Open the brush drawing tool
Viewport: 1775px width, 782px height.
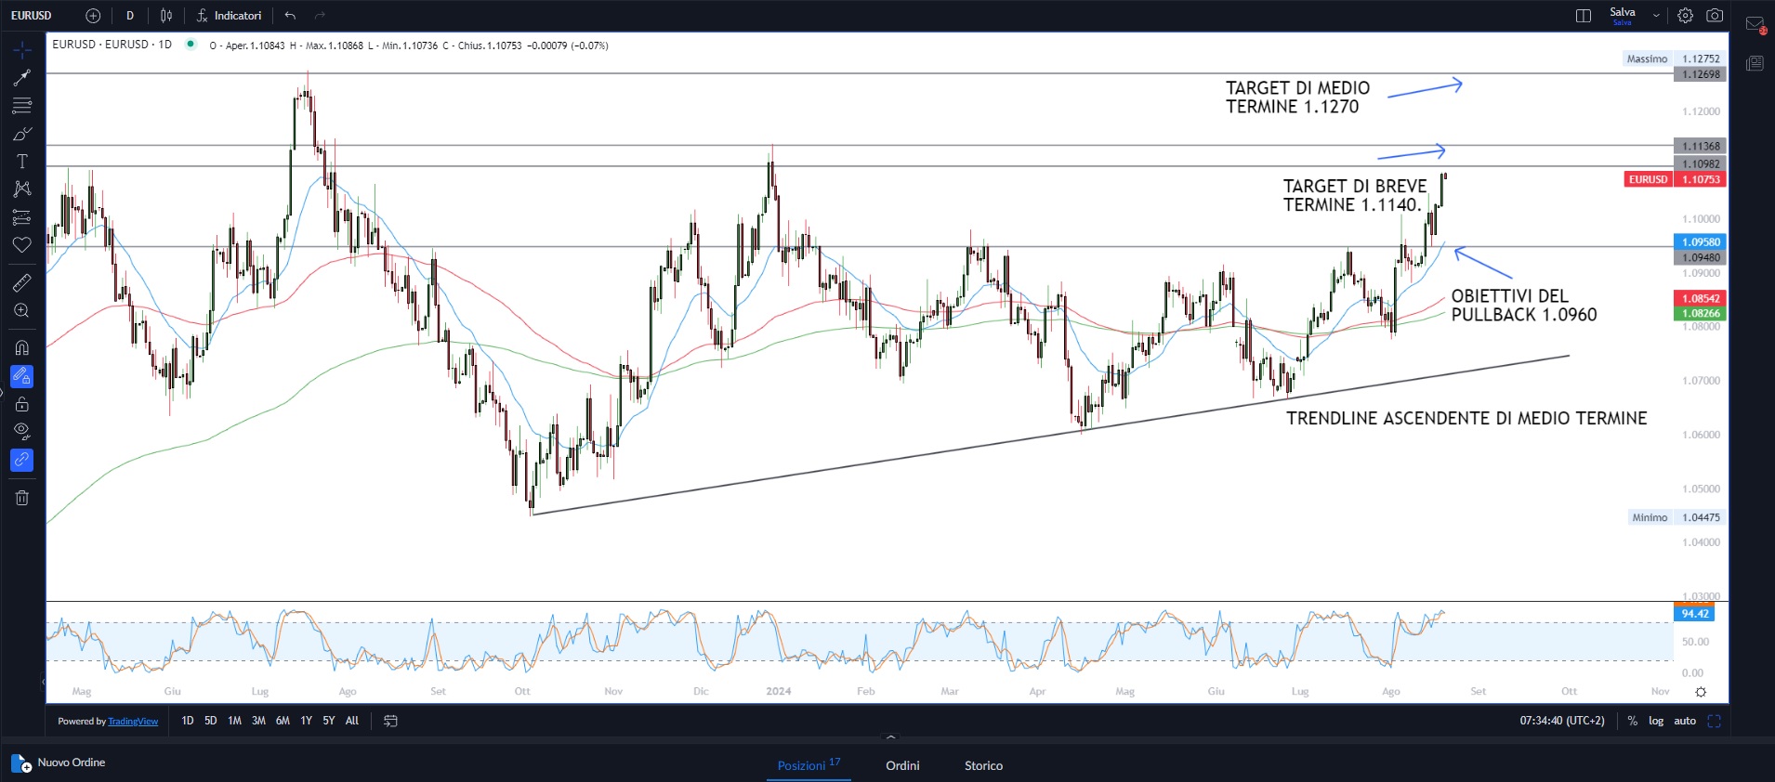pos(22,134)
